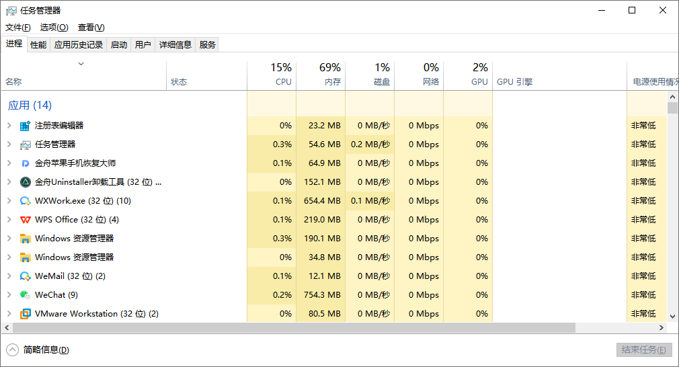Switch to the 服务 tab
Viewport: 679px width, 367px height.
tap(208, 44)
